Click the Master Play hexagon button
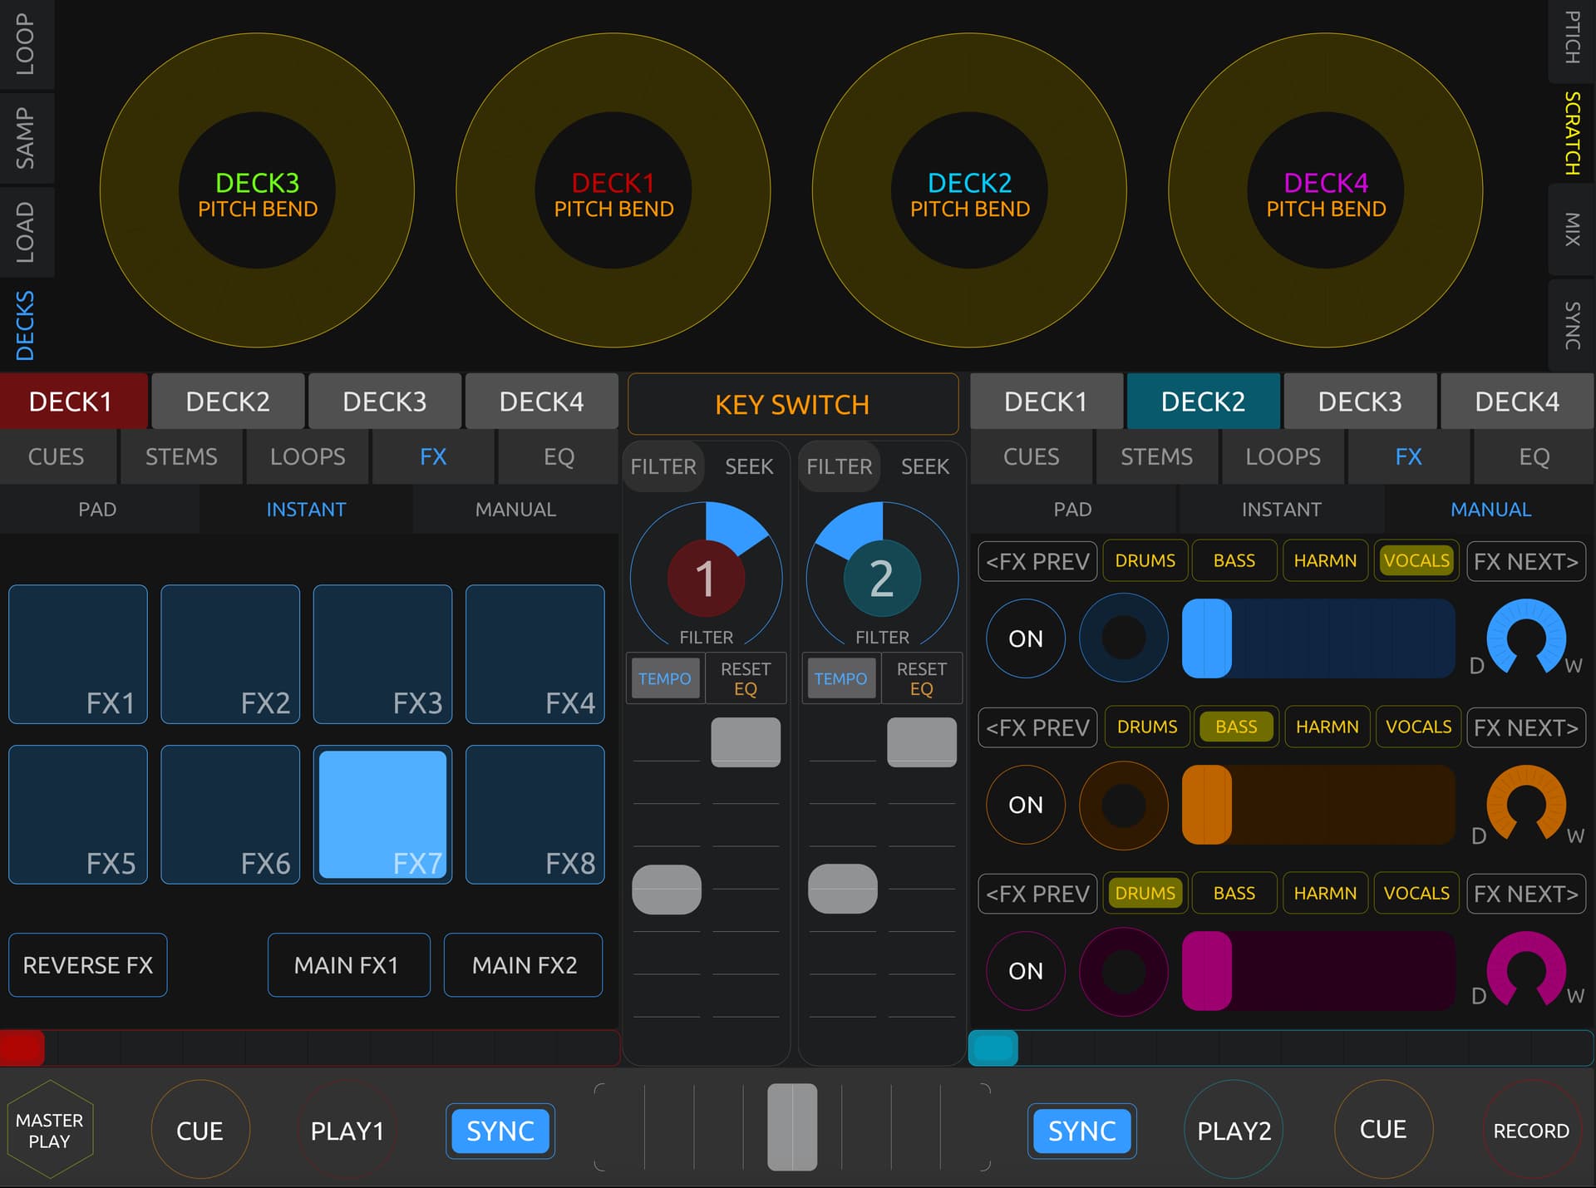This screenshot has width=1596, height=1188. (50, 1130)
